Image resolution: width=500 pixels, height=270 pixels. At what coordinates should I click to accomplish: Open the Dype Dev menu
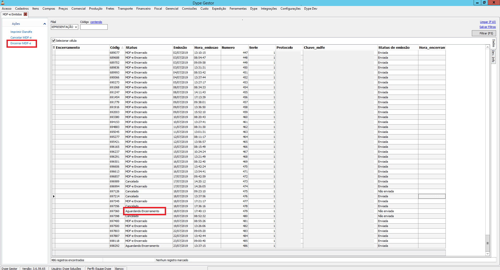(310, 9)
